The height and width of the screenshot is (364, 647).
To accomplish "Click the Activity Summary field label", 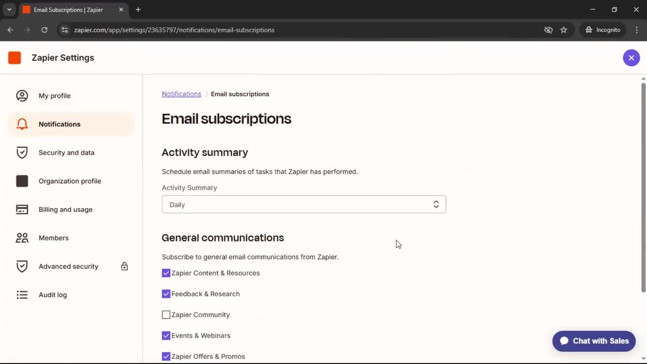I will coord(189,188).
